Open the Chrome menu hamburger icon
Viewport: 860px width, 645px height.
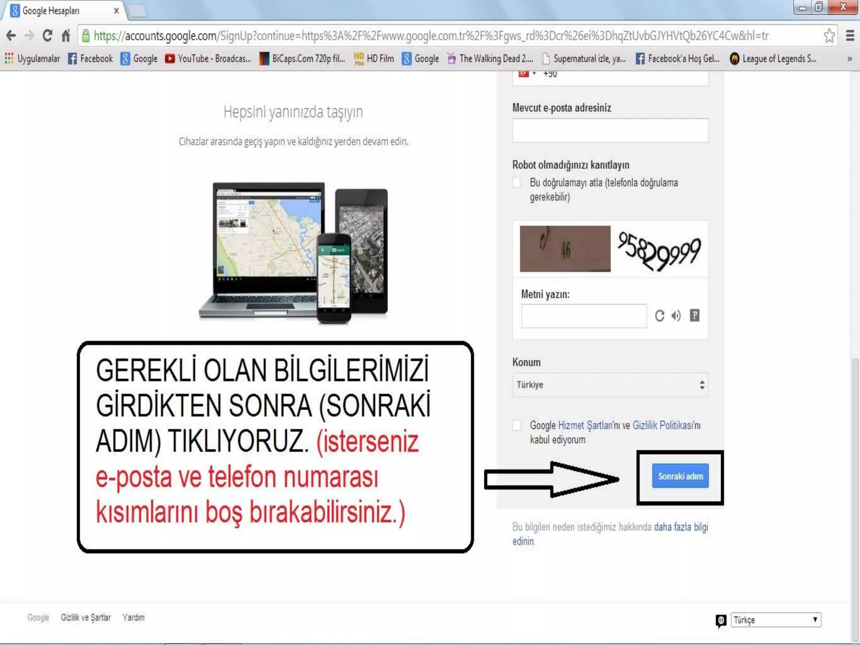point(850,36)
